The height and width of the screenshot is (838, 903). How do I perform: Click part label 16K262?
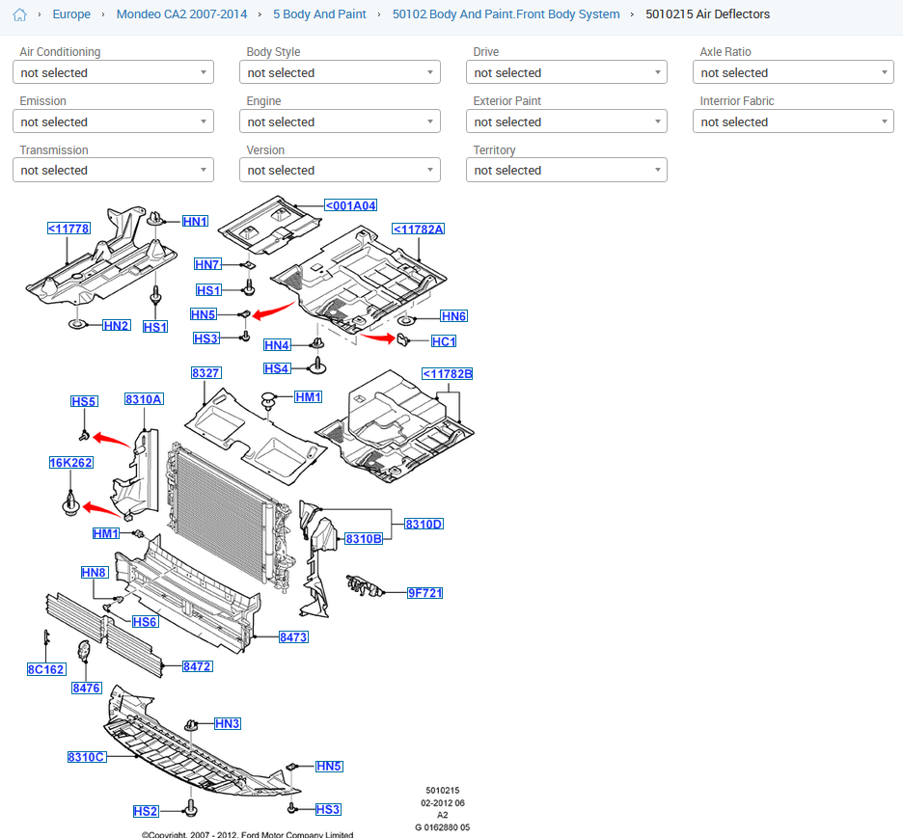tap(71, 463)
